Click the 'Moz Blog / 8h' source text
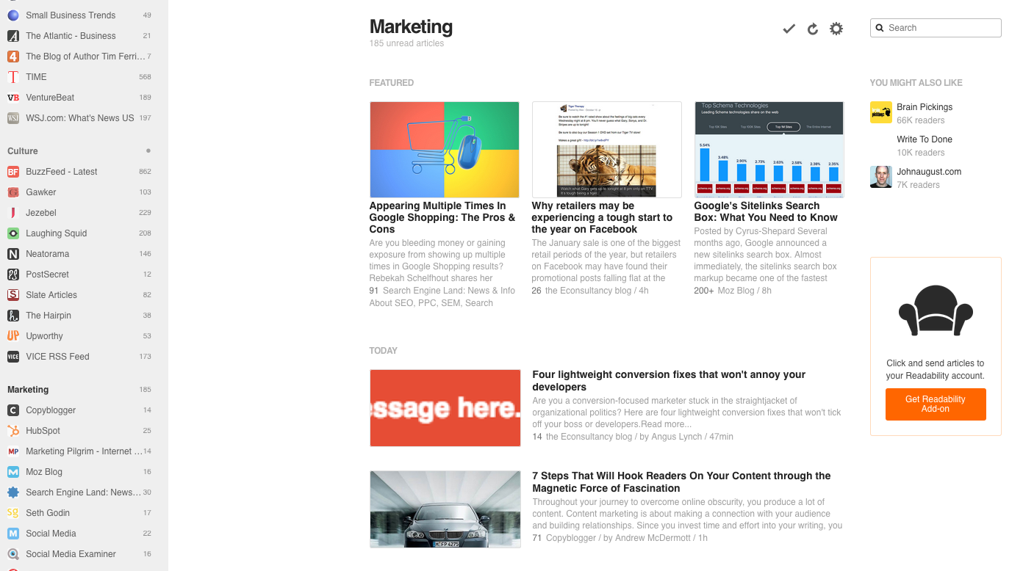1023x571 pixels. (x=744, y=291)
